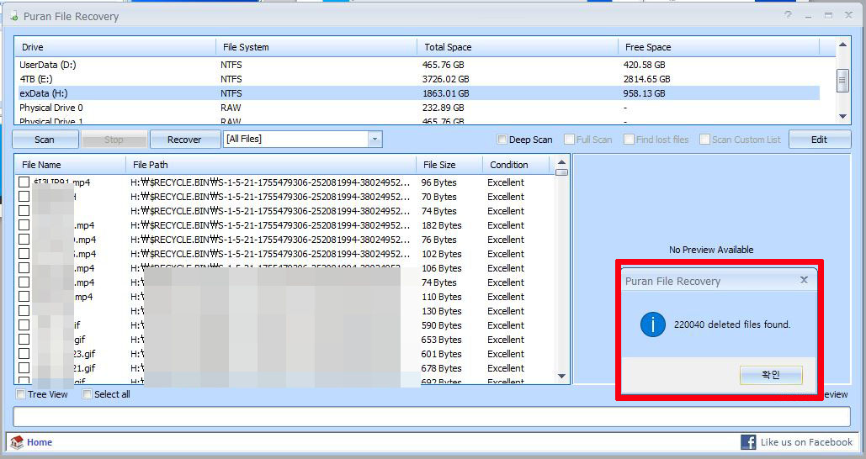Open the Like us on Facebook link
The height and width of the screenshot is (459, 866).
(x=806, y=442)
